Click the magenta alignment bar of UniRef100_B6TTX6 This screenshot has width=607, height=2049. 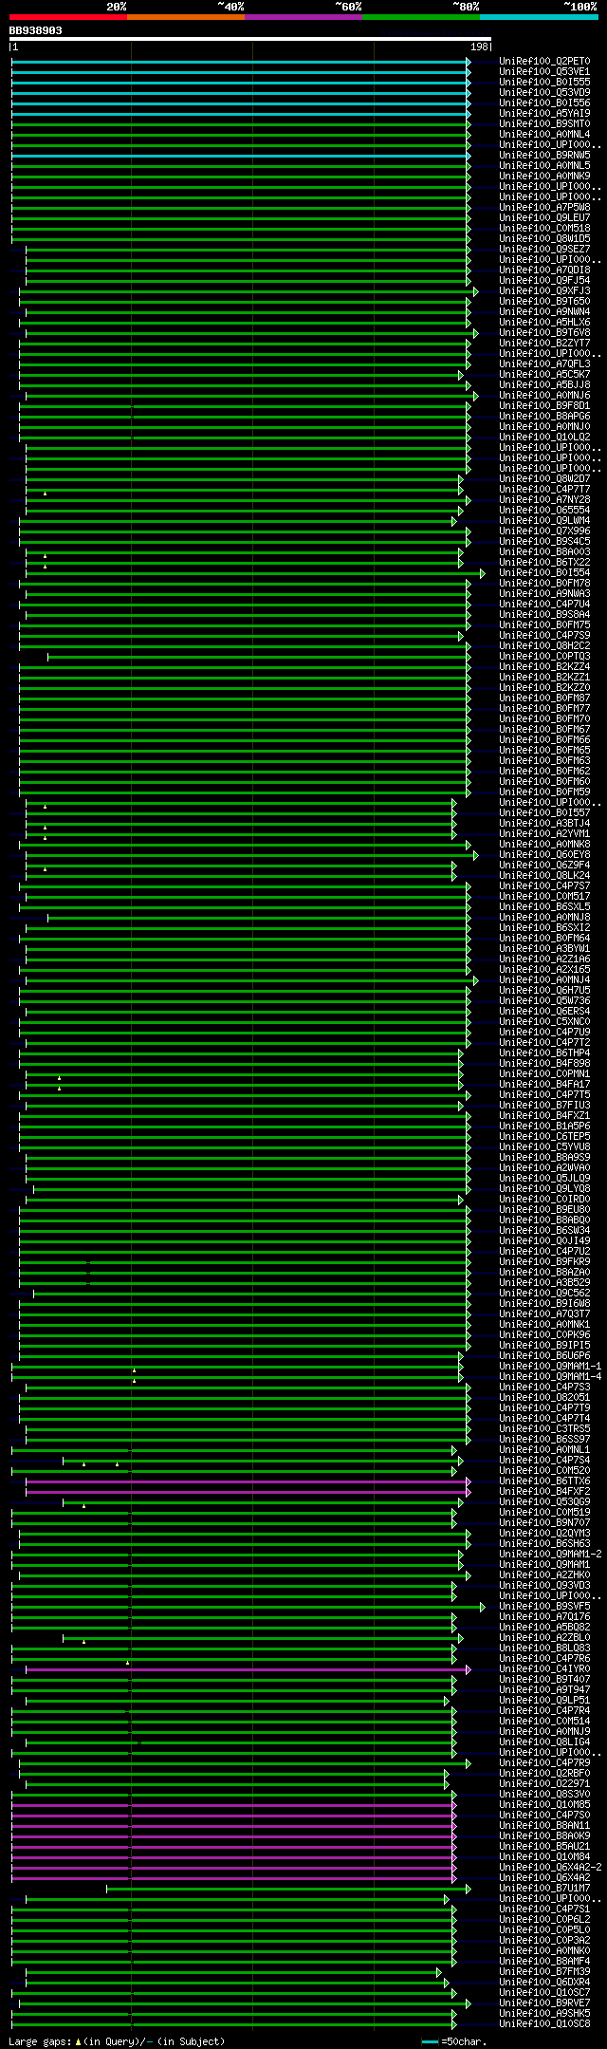pos(248,1481)
